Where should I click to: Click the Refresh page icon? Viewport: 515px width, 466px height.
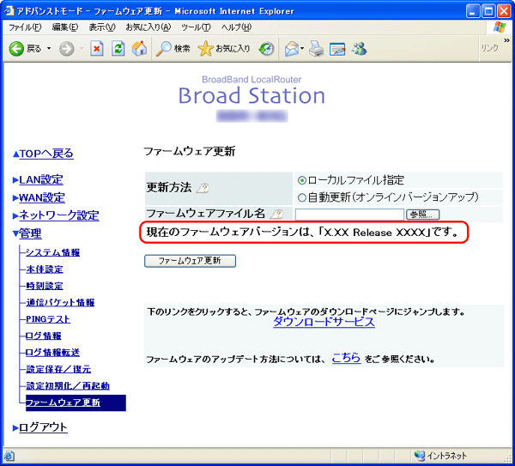coord(118,49)
